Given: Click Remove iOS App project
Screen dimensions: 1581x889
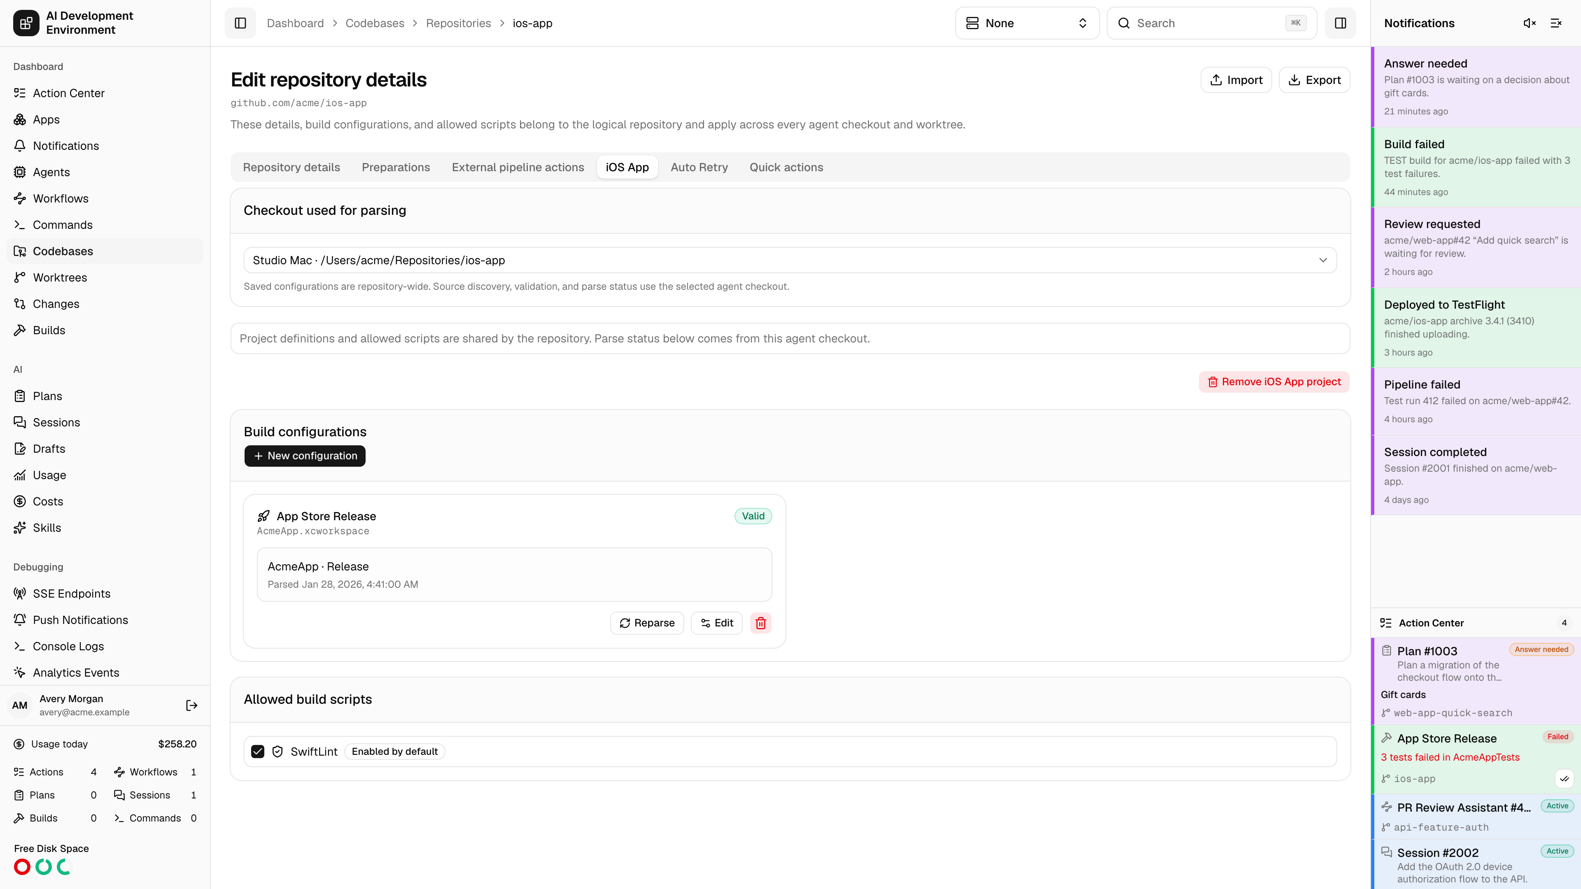Looking at the screenshot, I should (x=1274, y=382).
